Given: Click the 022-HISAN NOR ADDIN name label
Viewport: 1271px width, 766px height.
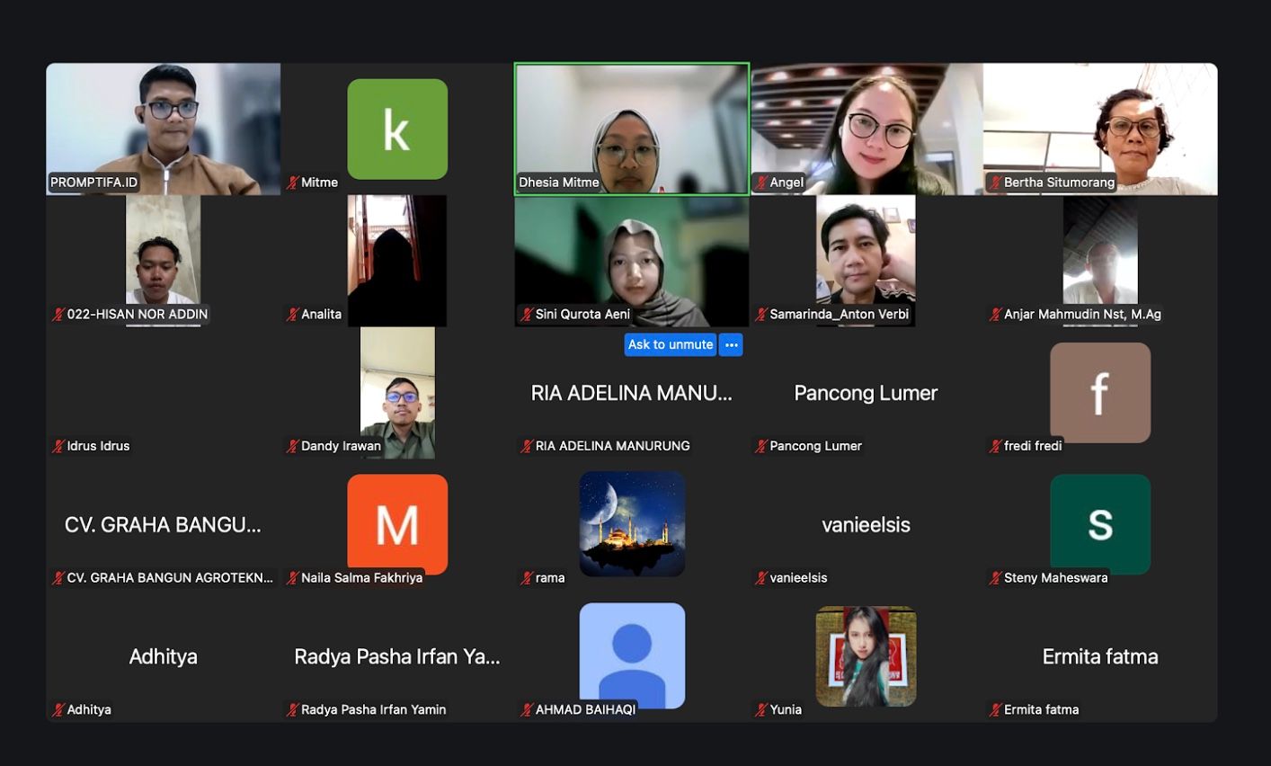Looking at the screenshot, I should [x=137, y=314].
